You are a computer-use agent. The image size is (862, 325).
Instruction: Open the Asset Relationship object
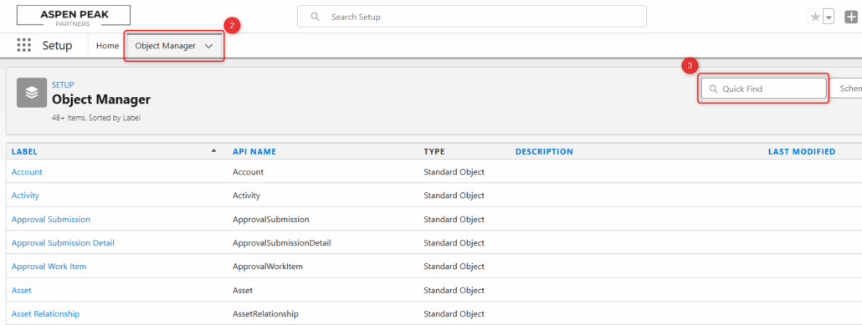(45, 313)
